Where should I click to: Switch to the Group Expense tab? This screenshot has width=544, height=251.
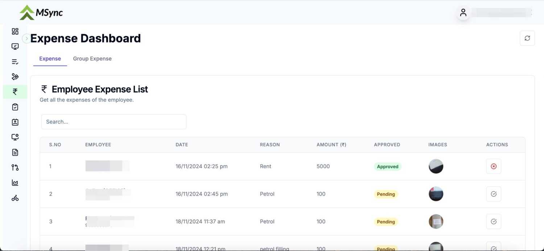pos(92,59)
